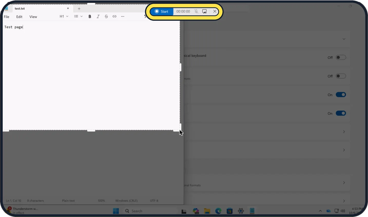Click Plain text in the status bar
Image resolution: width=368 pixels, height=217 pixels.
[x=68, y=201]
